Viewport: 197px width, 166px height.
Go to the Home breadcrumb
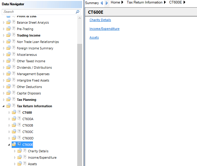click(x=115, y=2)
